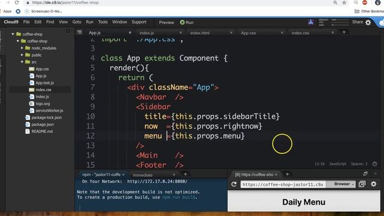Open Other Bookmarks folder
This screenshot has height=216, width=384.
pyautogui.click(x=369, y=11)
